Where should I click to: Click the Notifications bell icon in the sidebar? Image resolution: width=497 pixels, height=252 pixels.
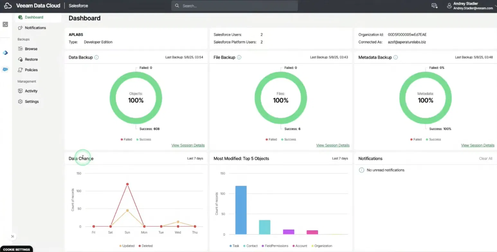coord(20,28)
